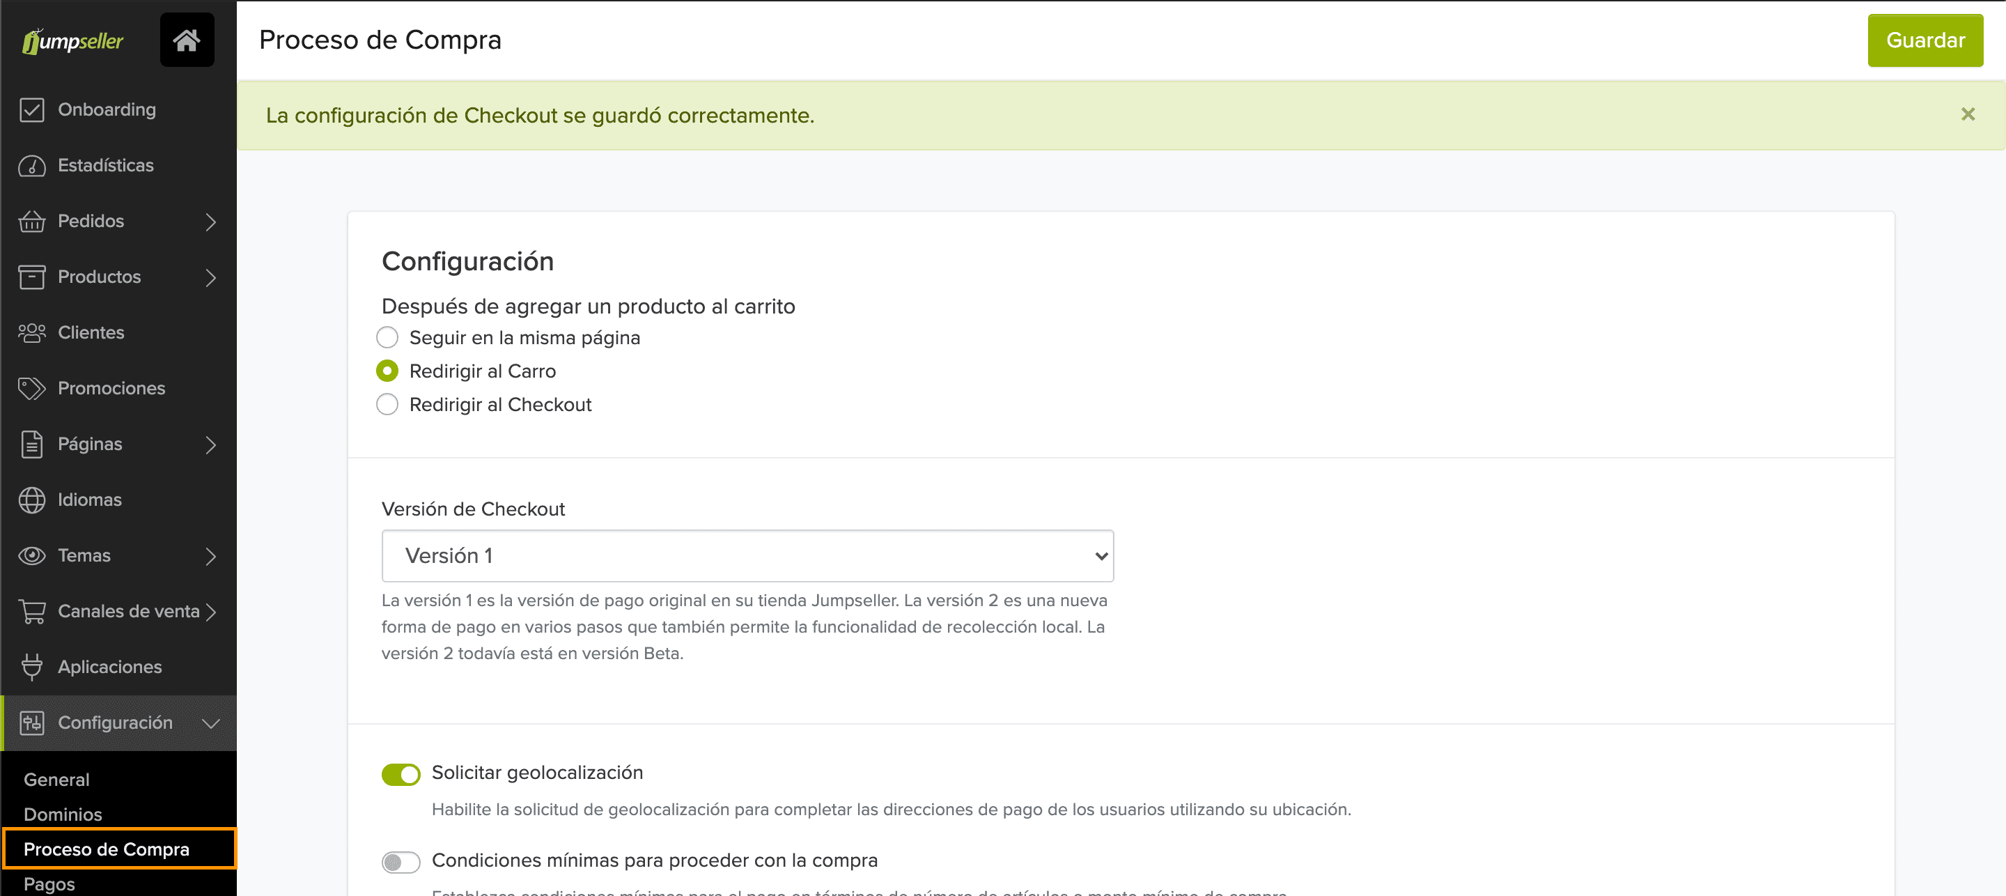Click the Aplicaciones plug icon
The height and width of the screenshot is (896, 2006).
point(32,667)
